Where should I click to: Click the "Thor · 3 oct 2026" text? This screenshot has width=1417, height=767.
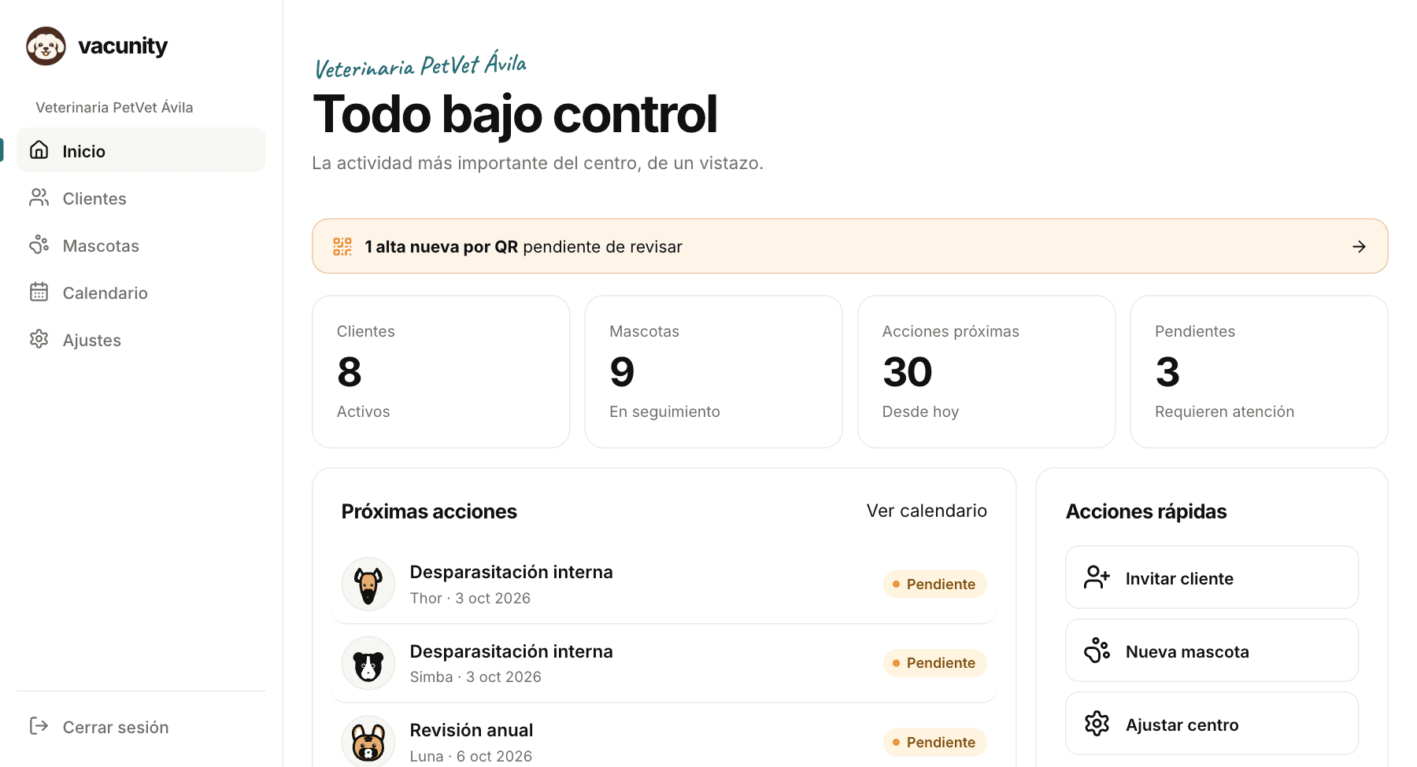pos(470,598)
